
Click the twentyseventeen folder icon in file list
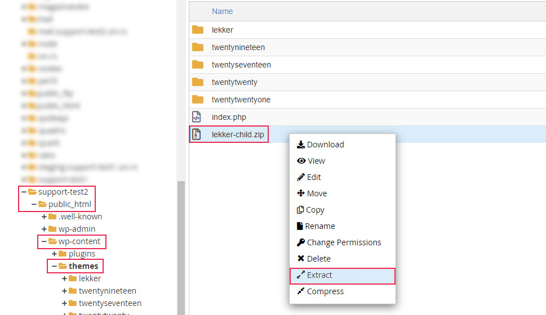[x=197, y=65]
